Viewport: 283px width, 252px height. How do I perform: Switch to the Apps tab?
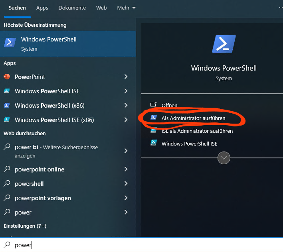(x=42, y=8)
